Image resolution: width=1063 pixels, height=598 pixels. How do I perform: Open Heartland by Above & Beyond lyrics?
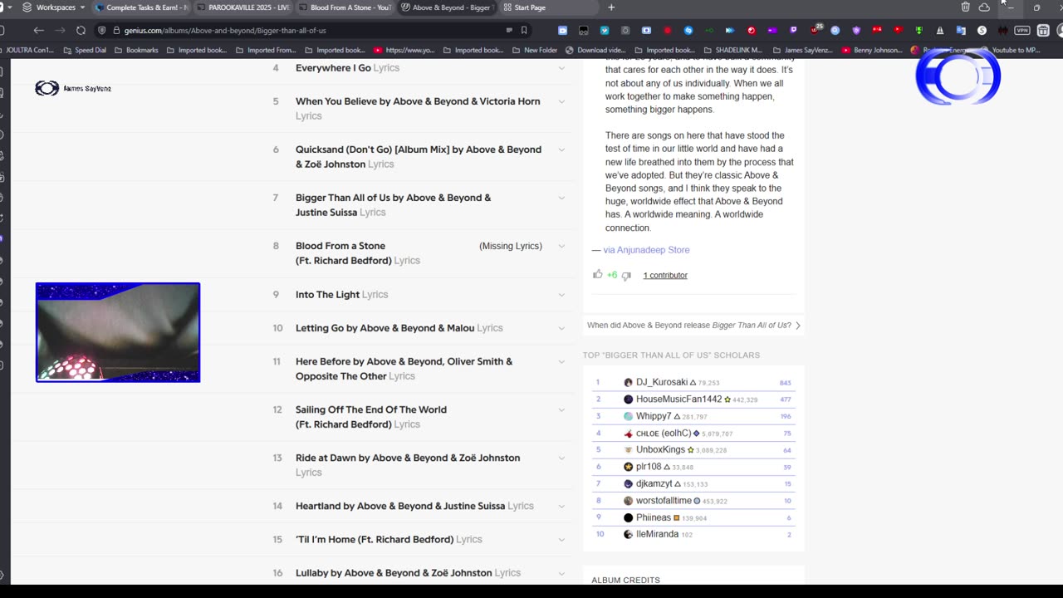(414, 506)
